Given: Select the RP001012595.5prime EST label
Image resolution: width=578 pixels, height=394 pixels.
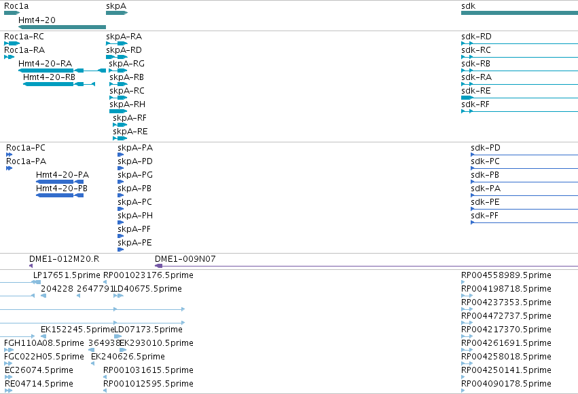Looking at the screenshot, I should tap(148, 384).
